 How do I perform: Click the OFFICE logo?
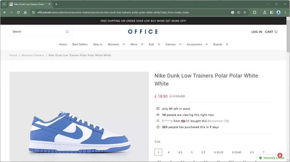tap(143, 32)
